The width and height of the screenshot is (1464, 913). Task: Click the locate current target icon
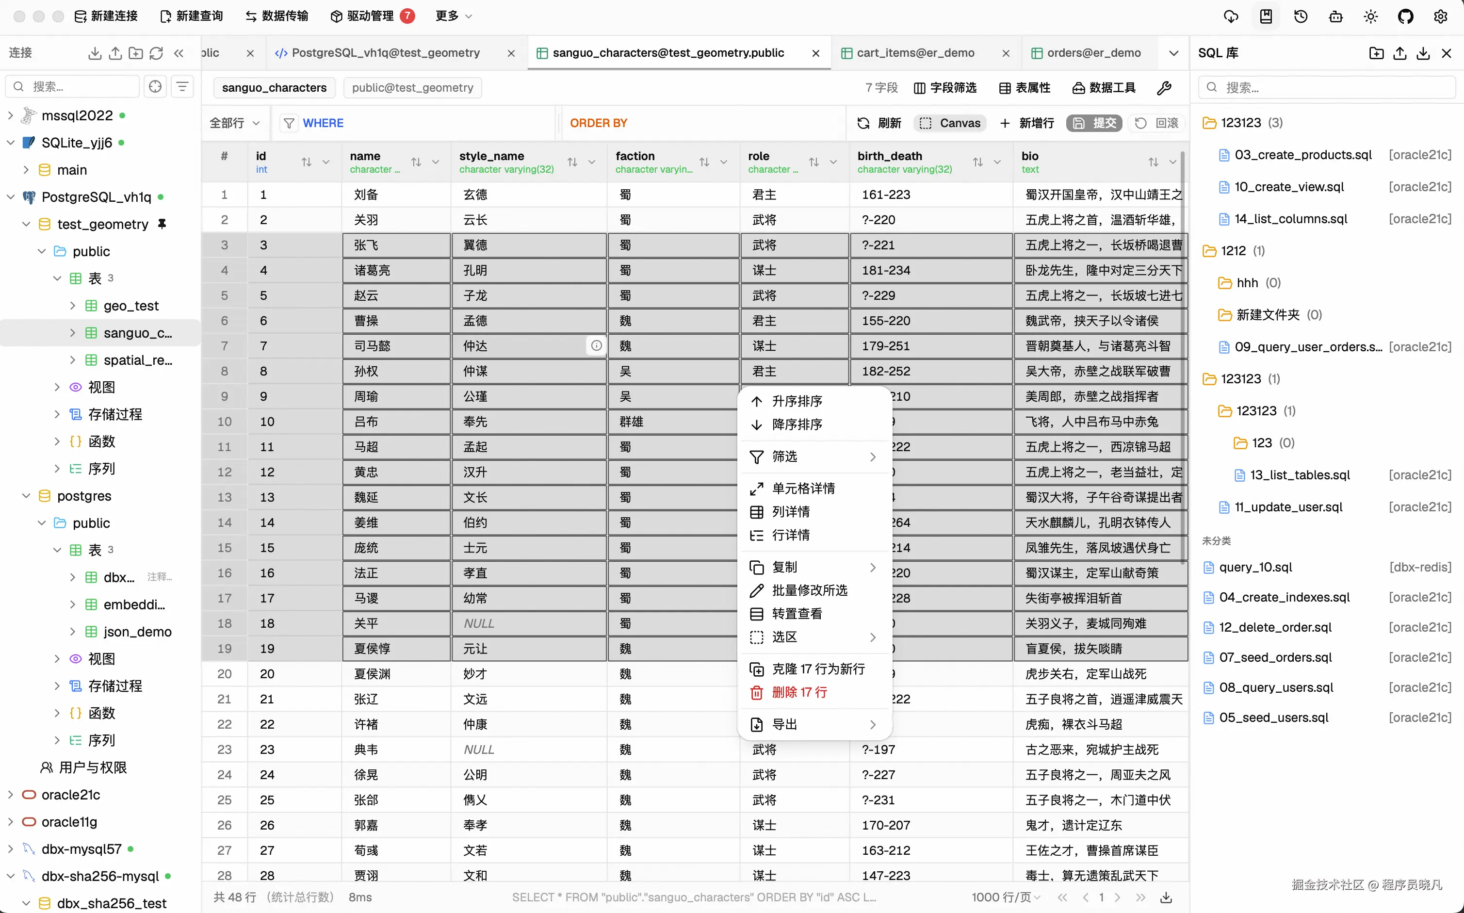(x=155, y=86)
